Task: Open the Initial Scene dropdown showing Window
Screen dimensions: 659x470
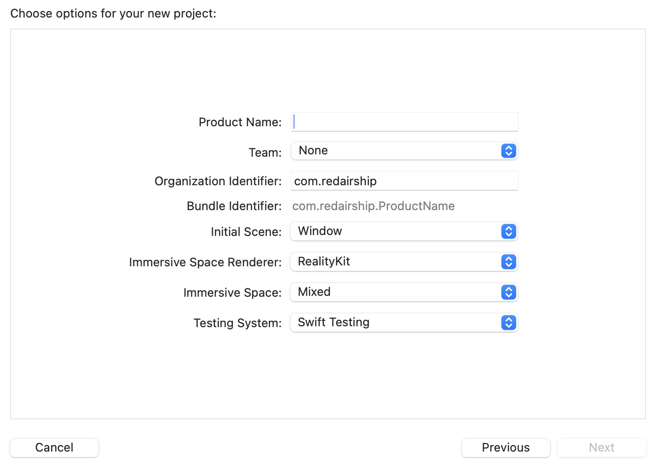Action: 396,231
